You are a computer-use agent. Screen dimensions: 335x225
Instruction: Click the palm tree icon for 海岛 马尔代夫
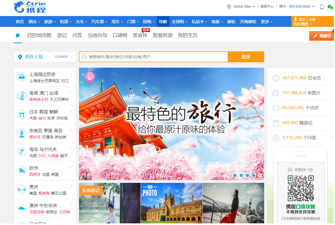pos(22,152)
